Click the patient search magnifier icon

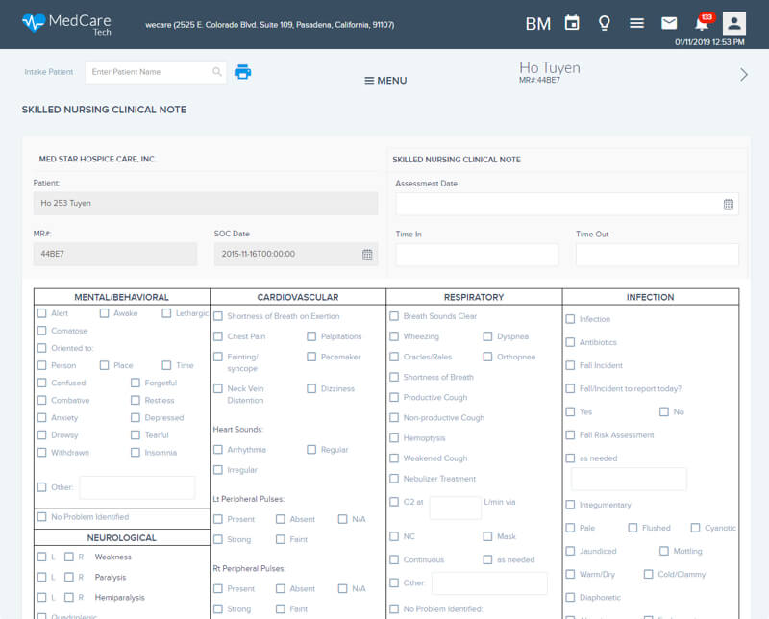pos(217,72)
